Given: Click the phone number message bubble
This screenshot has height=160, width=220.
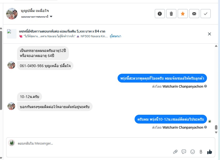Looking at the screenshot, I should click(x=45, y=65).
